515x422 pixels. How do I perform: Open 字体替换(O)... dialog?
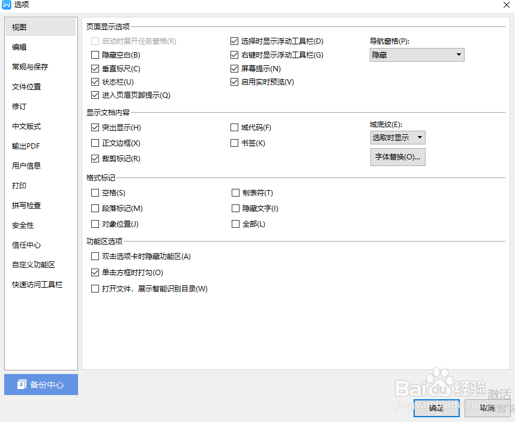(398, 157)
